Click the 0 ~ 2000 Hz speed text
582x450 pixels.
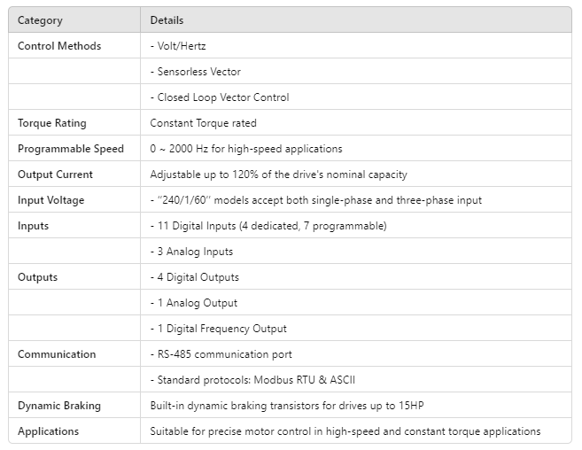click(x=246, y=149)
